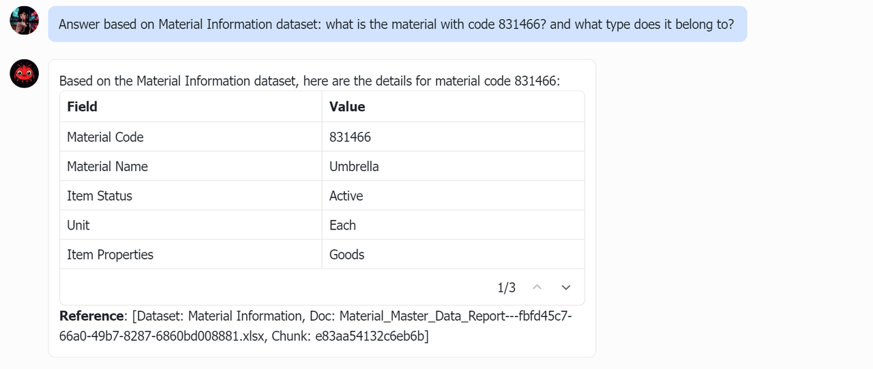The width and height of the screenshot is (873, 369).
Task: Click the Goods value cell
Action: [x=346, y=254]
